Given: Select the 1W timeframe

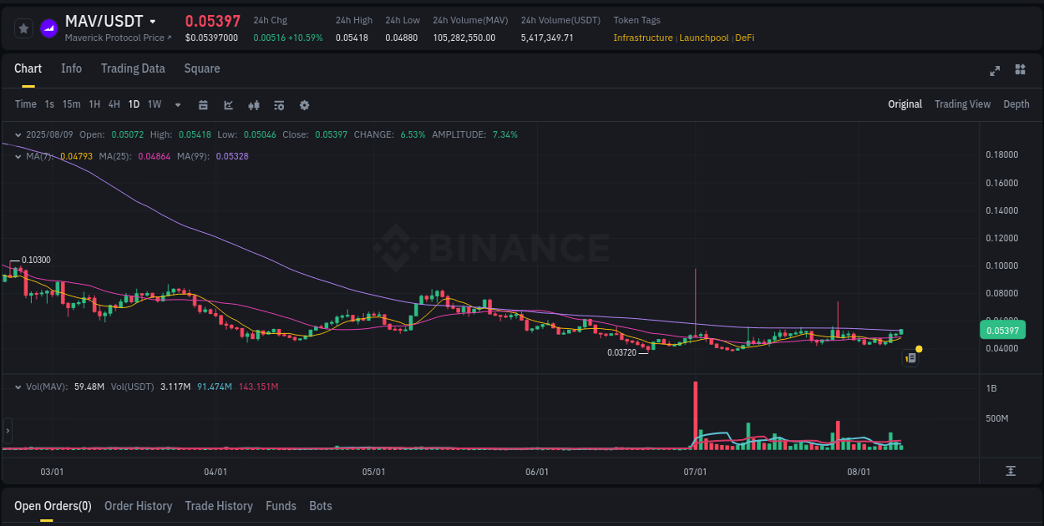Looking at the screenshot, I should click(154, 104).
